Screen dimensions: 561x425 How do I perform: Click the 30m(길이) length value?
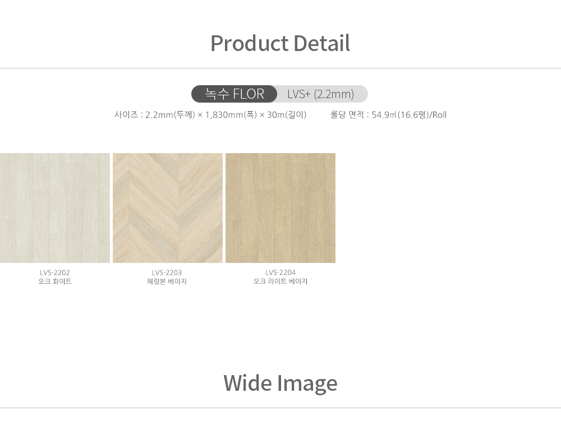pos(287,115)
